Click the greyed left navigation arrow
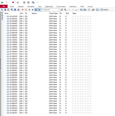 69,10
